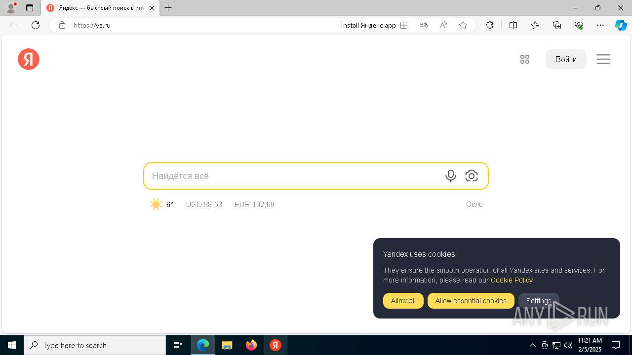Click the Осло location link
Viewport: 632px width, 355px height.
tap(474, 204)
